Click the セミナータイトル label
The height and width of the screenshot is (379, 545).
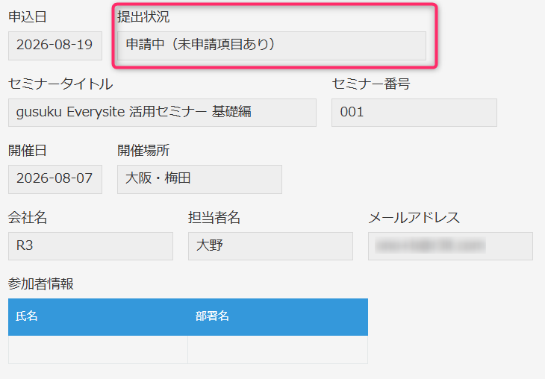click(x=60, y=84)
